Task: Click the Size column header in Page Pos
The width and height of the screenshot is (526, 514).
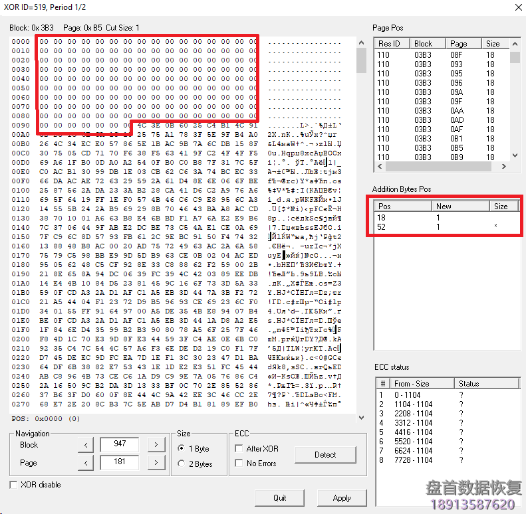Action: [x=495, y=44]
